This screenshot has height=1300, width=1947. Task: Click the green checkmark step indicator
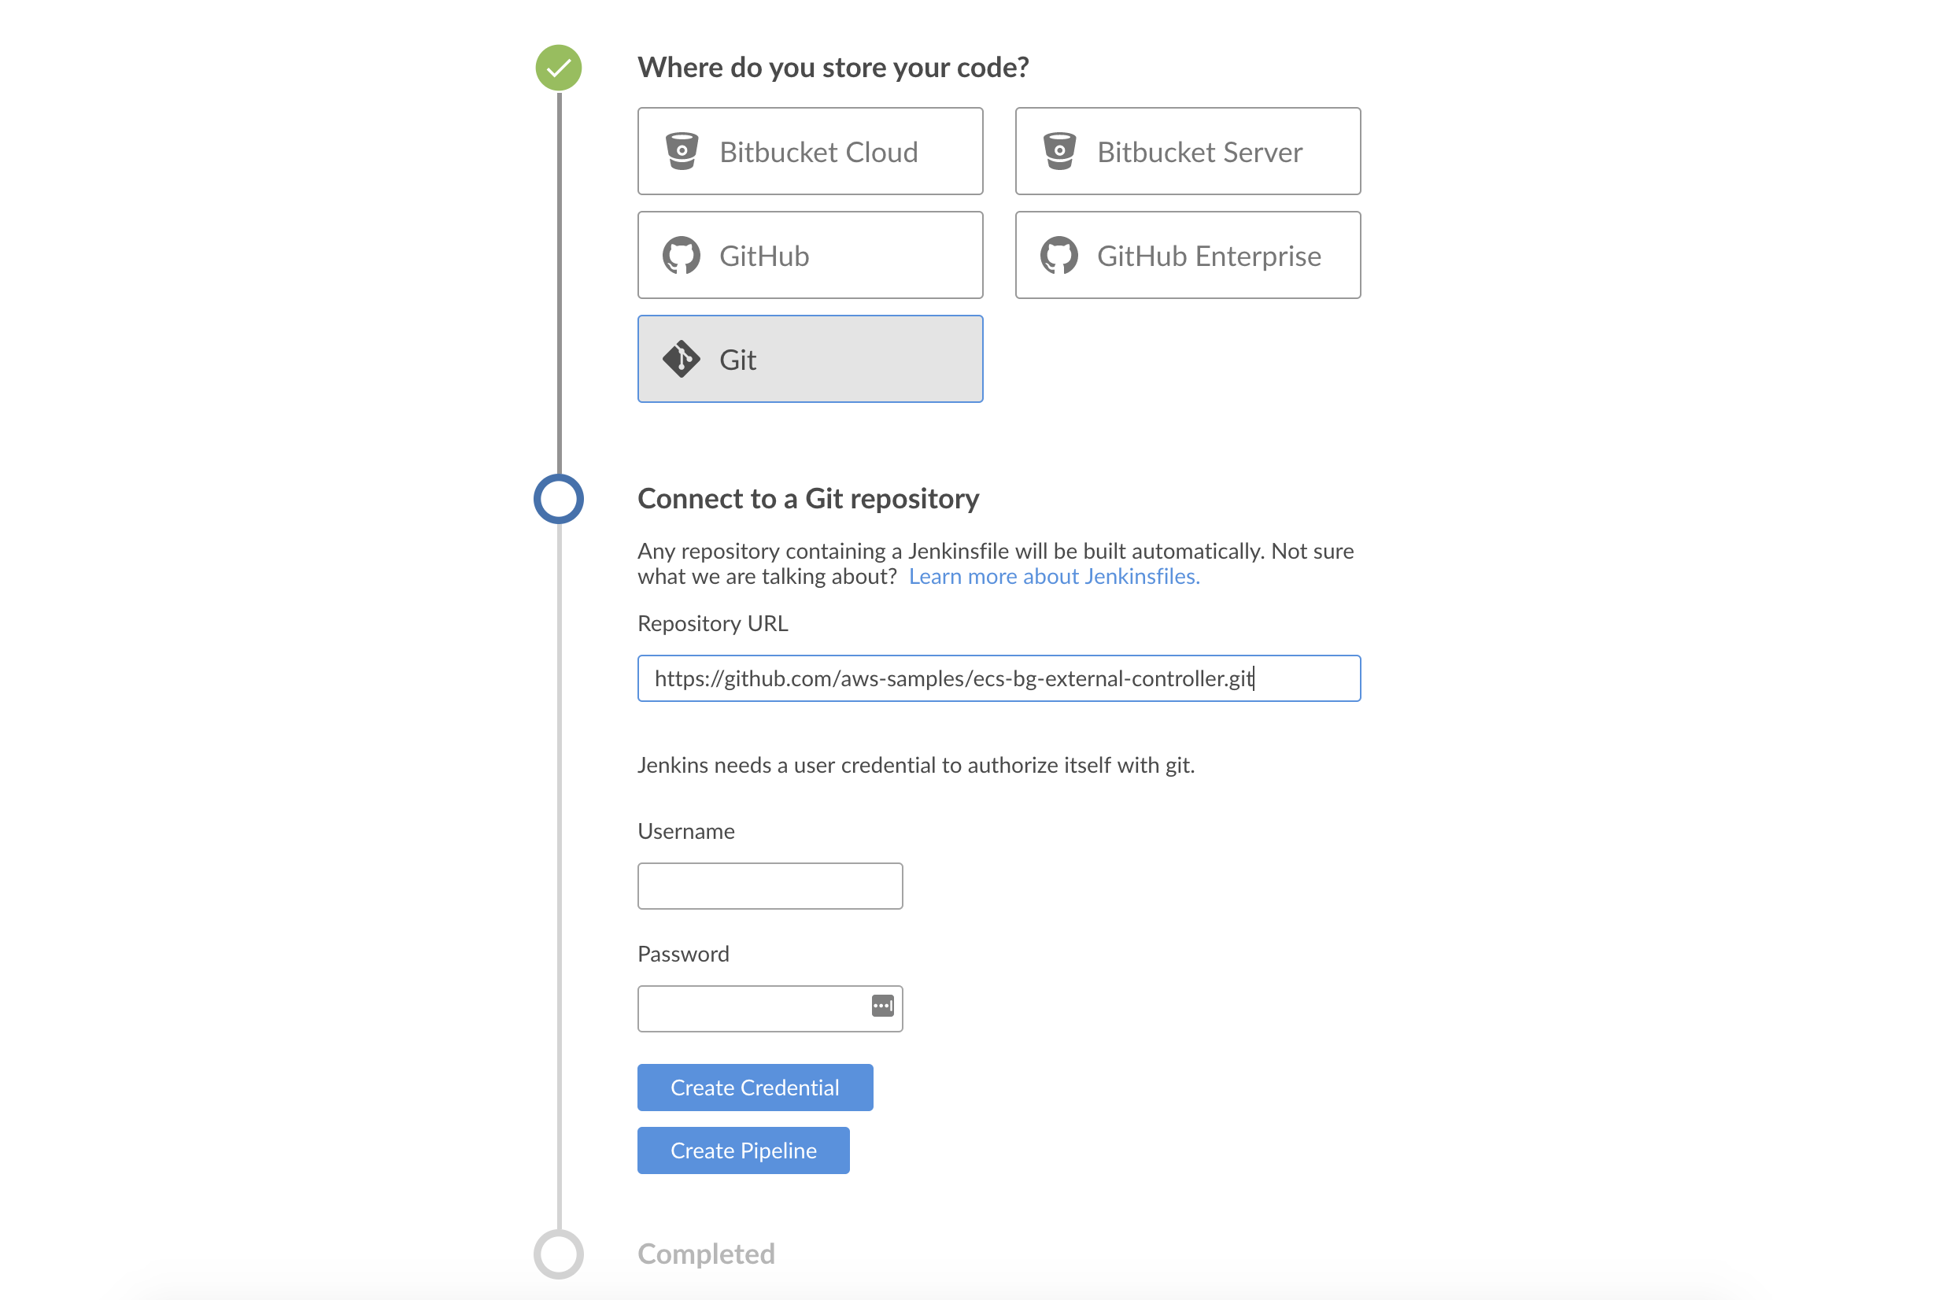559,68
